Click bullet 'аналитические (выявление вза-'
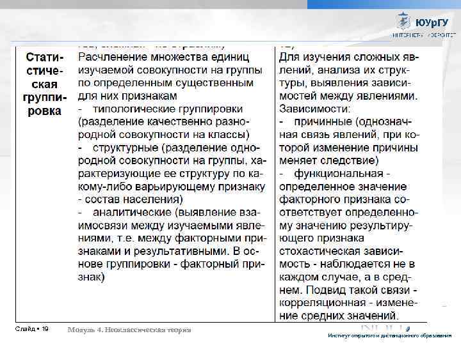The height and width of the screenshot is (345, 461). coord(177,212)
